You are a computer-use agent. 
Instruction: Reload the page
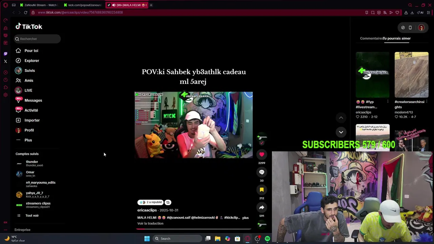tap(25, 13)
